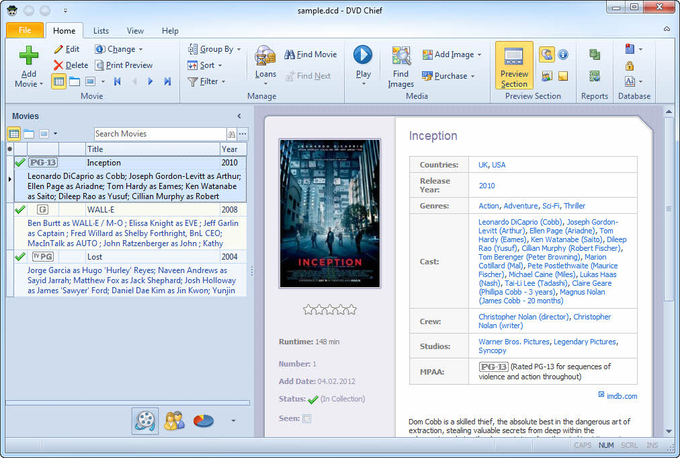This screenshot has height=458, width=680.
Task: Click the Find Movie binoculars button
Action: point(310,54)
